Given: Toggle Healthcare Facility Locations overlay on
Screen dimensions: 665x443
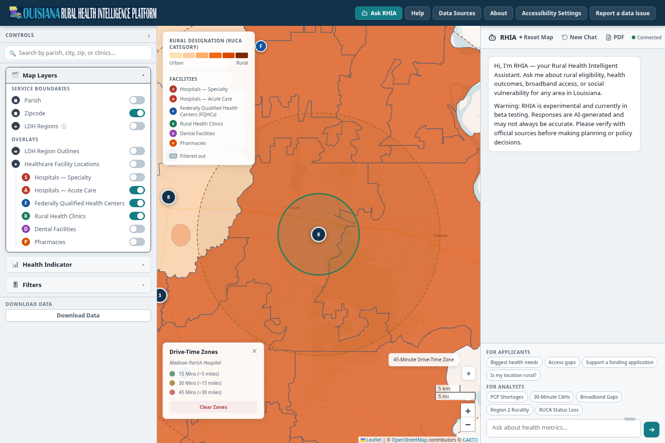Looking at the screenshot, I should point(137,164).
